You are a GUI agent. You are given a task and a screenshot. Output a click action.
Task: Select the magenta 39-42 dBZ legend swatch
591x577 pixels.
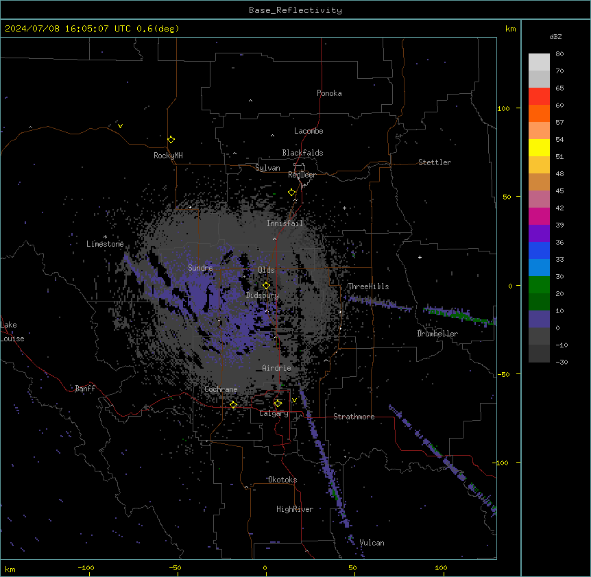coord(539,216)
